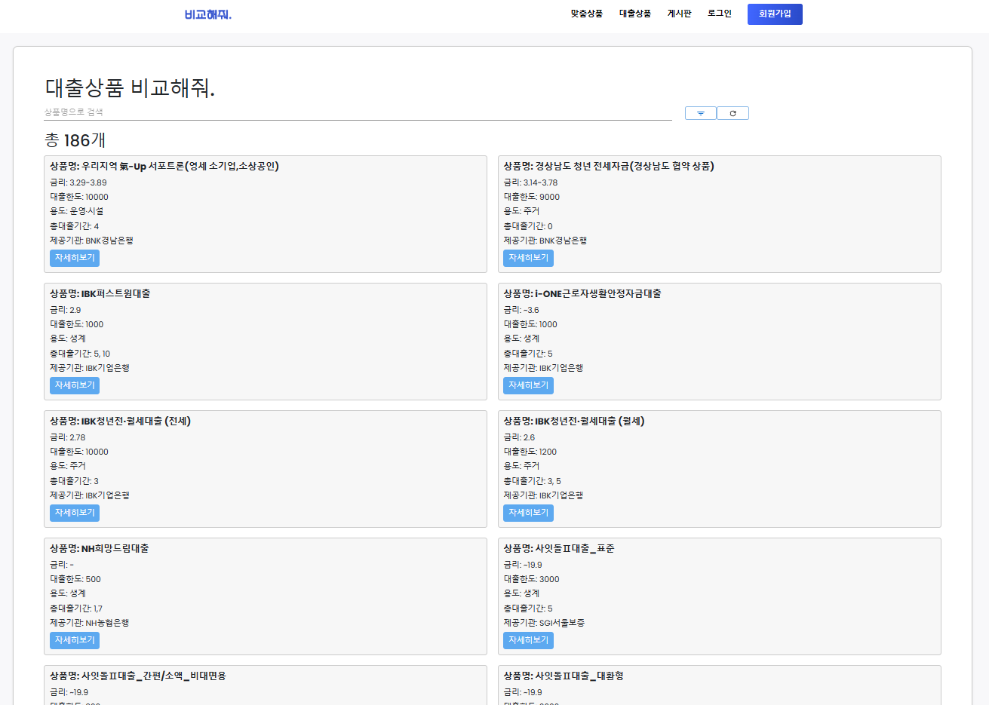View details of IBK청년전·월세대출 (전세)
Viewport: 989px width, 705px height.
(74, 513)
